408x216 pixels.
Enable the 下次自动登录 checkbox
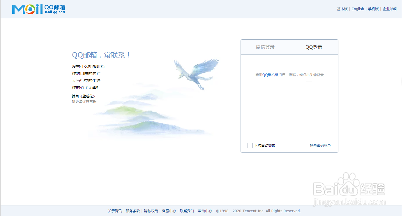click(250, 145)
